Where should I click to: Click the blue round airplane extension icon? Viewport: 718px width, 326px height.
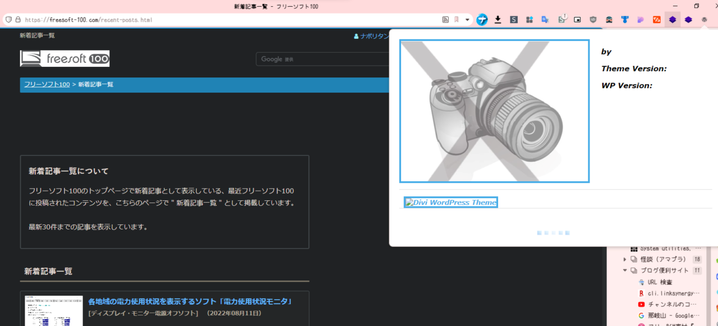[x=482, y=20]
